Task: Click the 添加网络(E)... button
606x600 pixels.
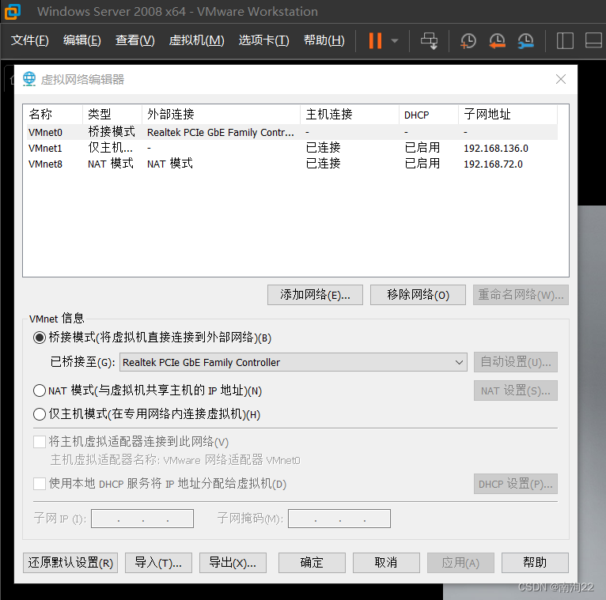Action: click(315, 295)
